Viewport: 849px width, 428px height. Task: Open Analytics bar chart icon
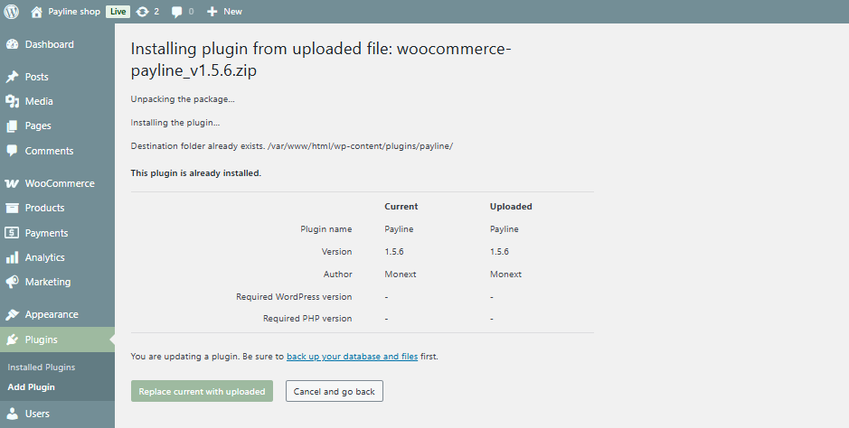pos(13,257)
